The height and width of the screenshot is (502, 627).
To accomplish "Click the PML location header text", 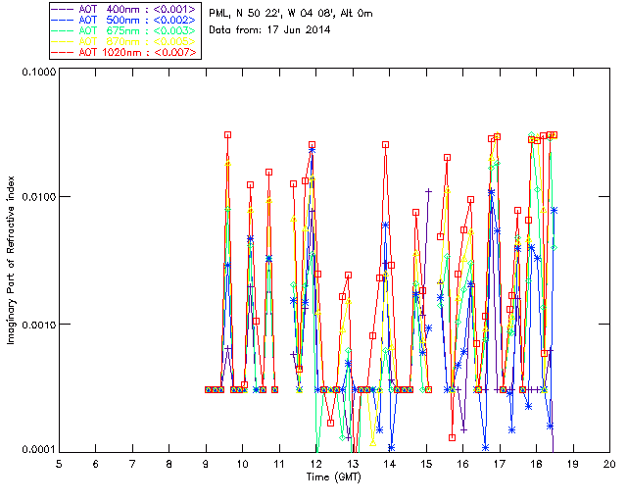I will coord(285,14).
